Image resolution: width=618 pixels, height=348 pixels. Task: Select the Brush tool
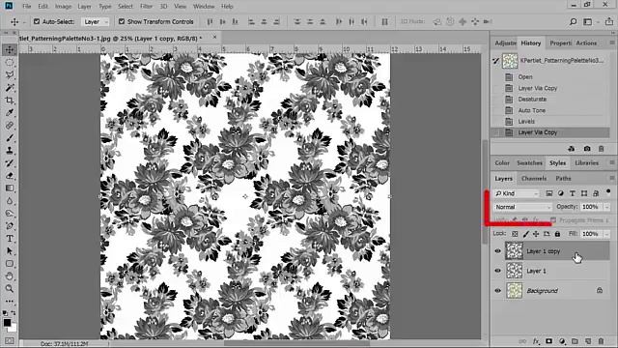[x=10, y=138]
